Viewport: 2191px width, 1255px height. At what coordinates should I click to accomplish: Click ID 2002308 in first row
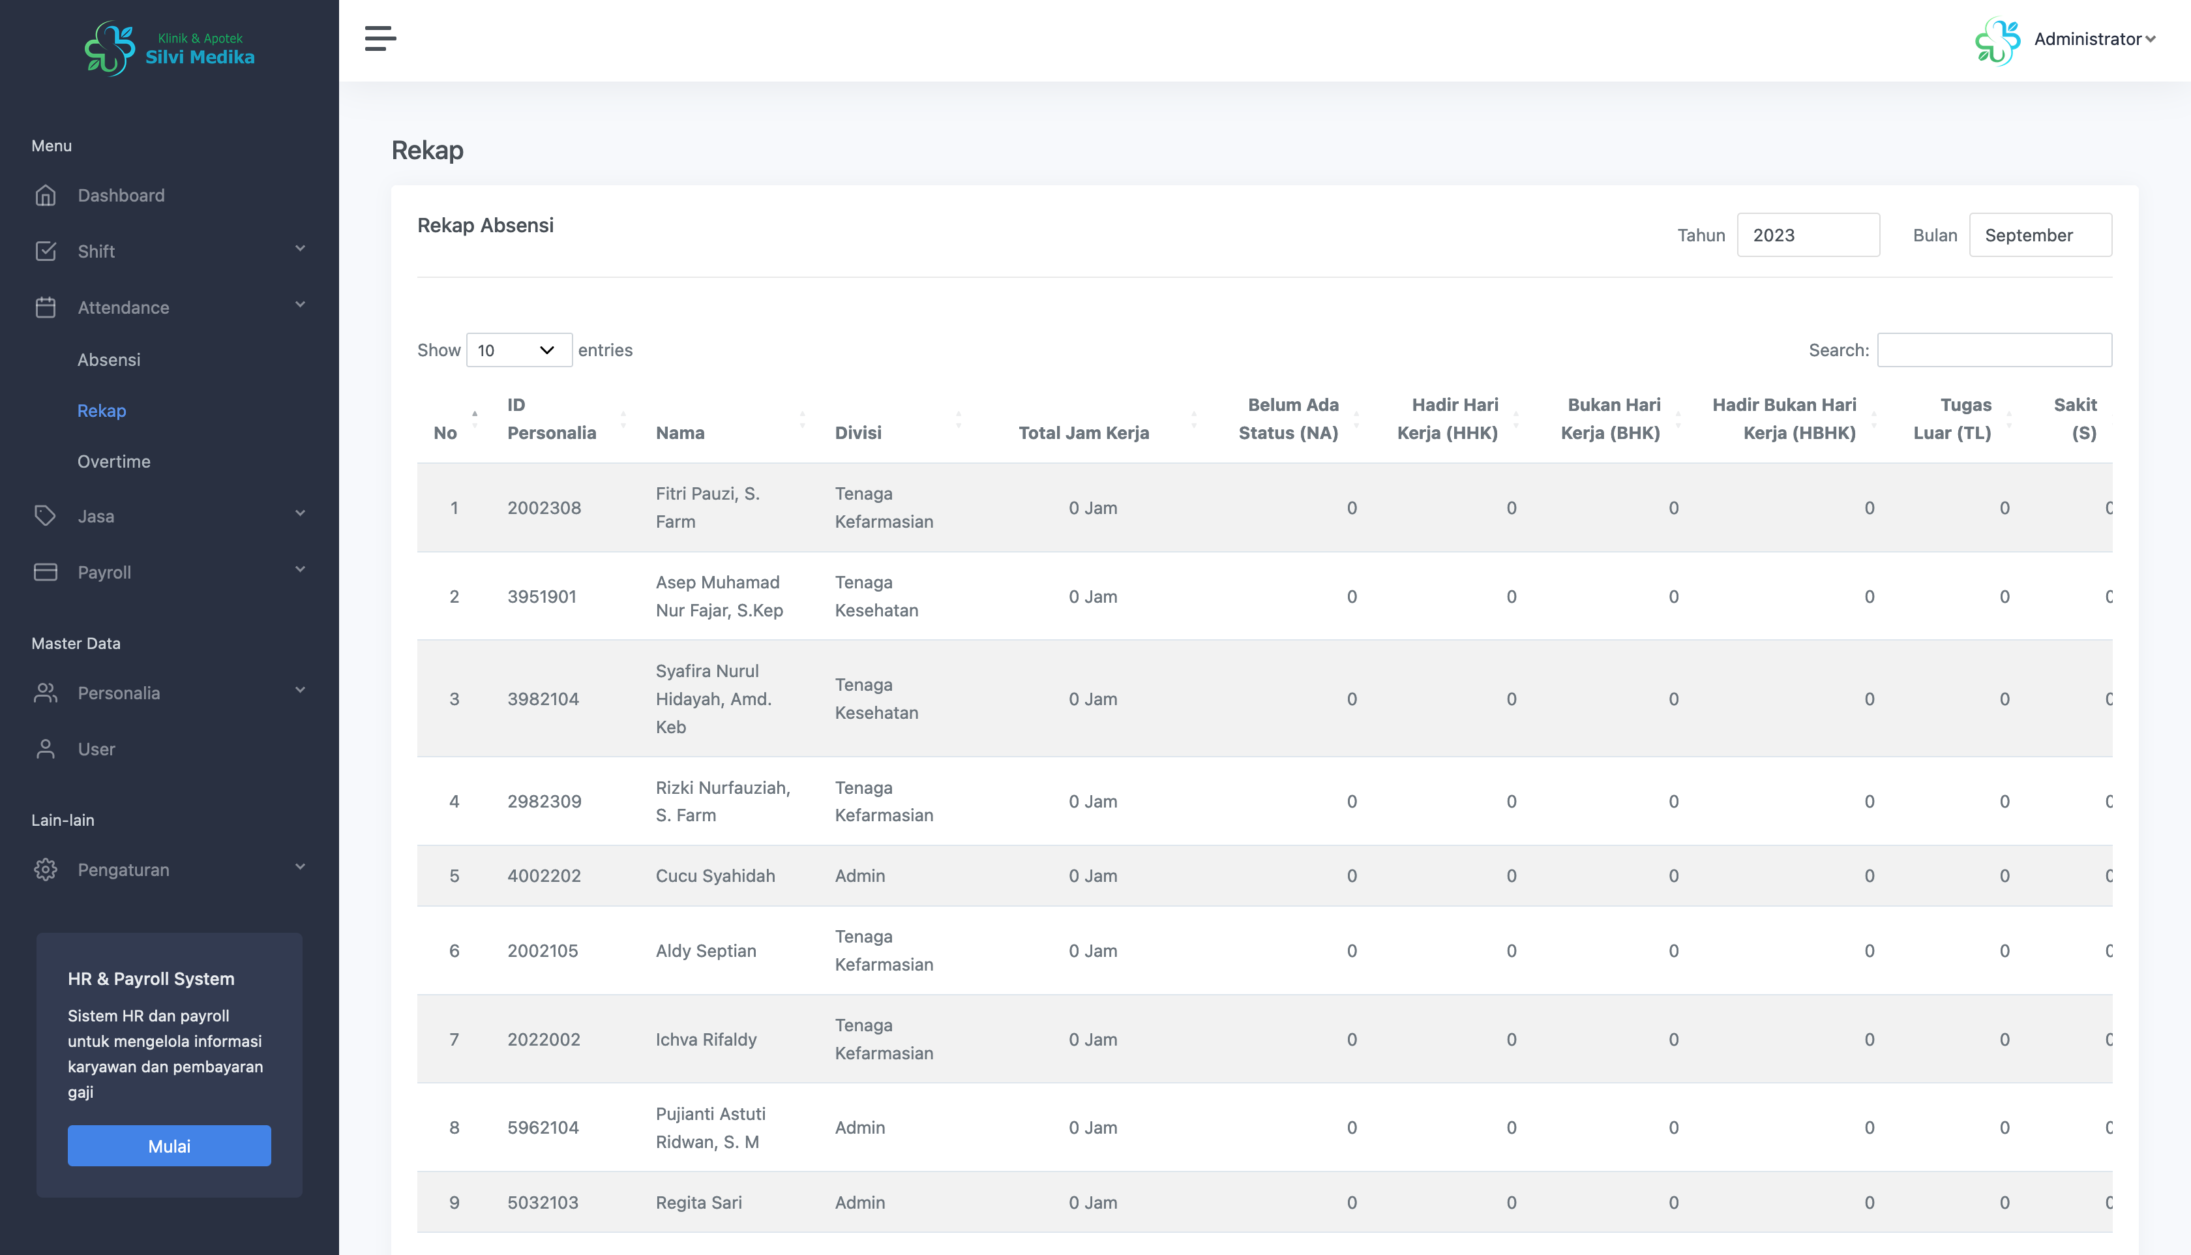pos(544,509)
